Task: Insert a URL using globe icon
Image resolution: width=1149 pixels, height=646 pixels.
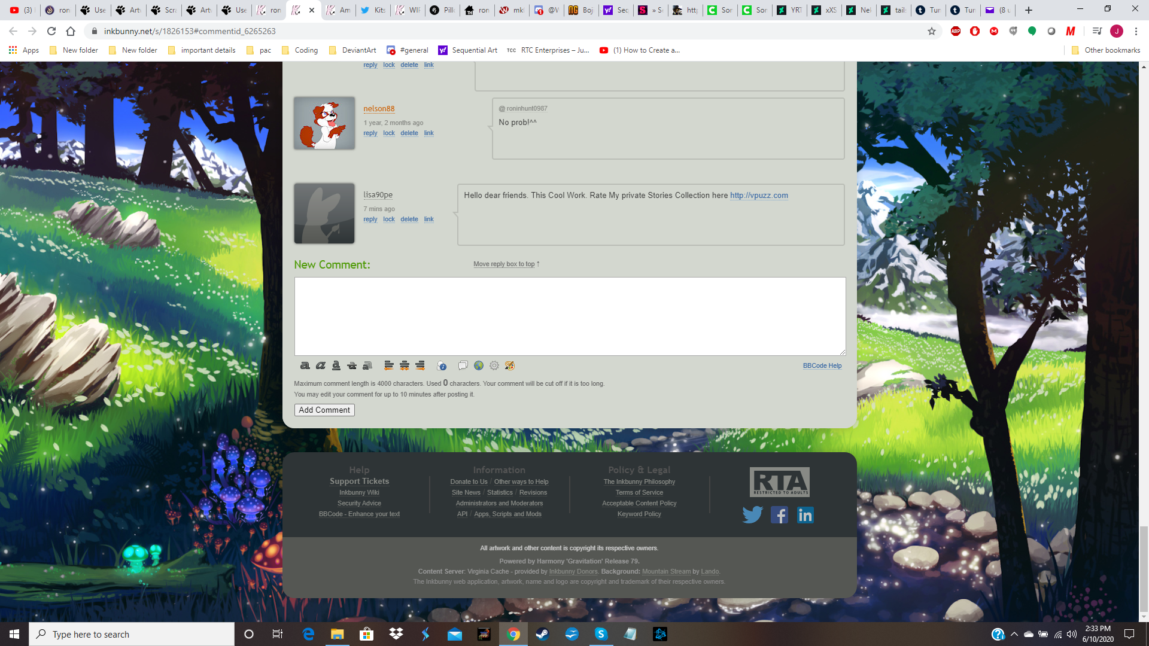Action: [x=478, y=365]
